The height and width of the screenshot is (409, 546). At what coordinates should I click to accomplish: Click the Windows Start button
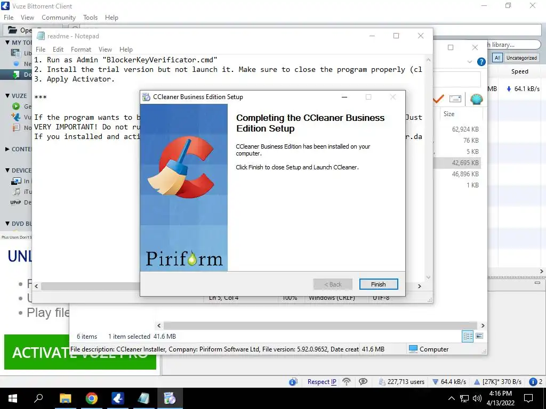13,398
